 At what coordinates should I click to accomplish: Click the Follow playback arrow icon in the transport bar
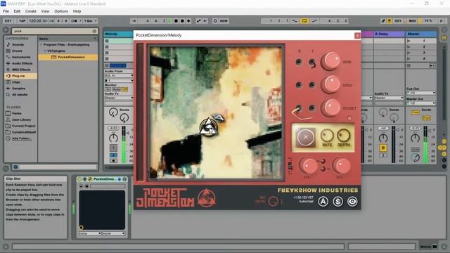[134, 21]
